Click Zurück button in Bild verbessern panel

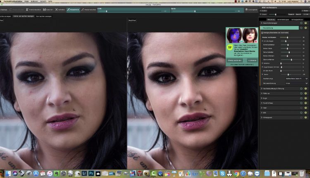[263, 11]
